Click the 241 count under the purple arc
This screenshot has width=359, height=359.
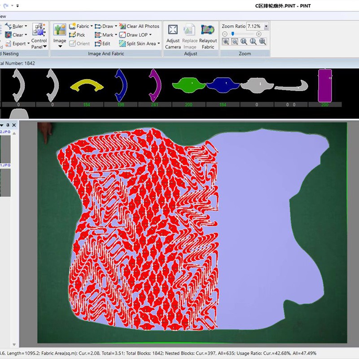154,105
